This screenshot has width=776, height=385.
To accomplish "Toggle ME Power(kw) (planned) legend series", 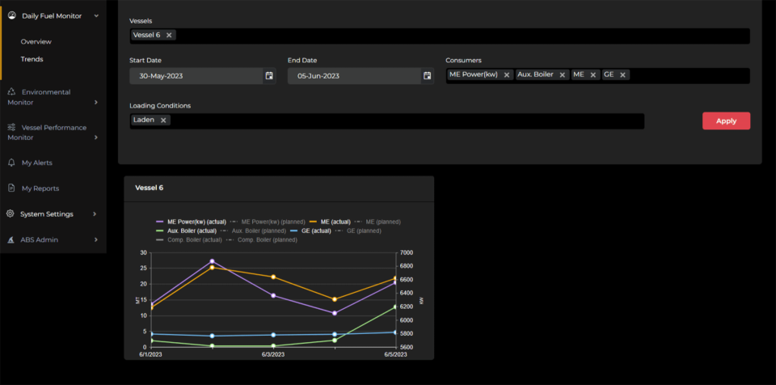I will click(268, 222).
